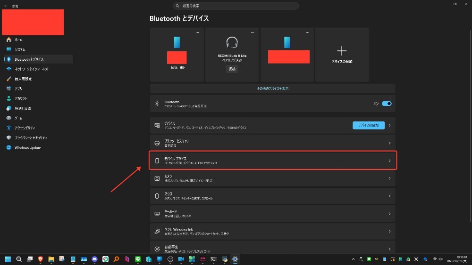Go to ホーム in the sidebar
Image resolution: width=472 pixels, height=265 pixels.
pyautogui.click(x=38, y=40)
